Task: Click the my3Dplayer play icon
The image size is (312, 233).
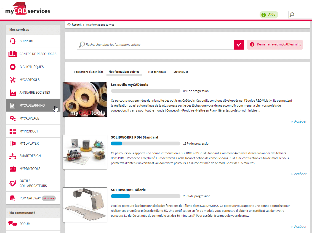Action: point(12,143)
